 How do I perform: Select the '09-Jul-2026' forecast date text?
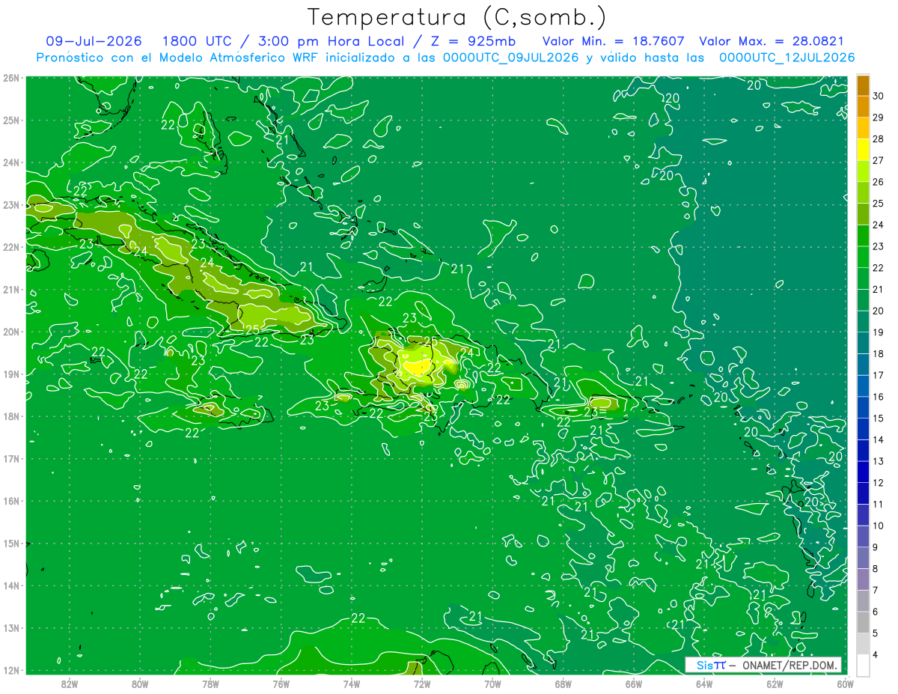(x=94, y=41)
